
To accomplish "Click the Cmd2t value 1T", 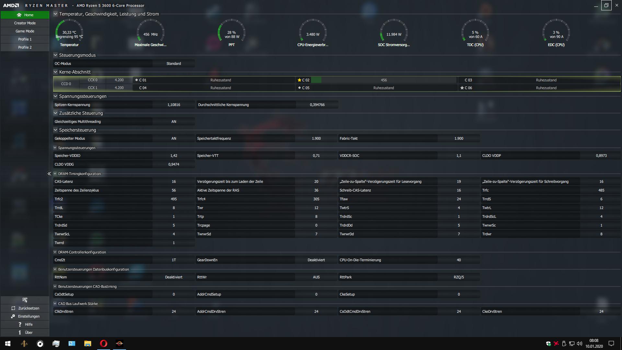I will point(174,260).
